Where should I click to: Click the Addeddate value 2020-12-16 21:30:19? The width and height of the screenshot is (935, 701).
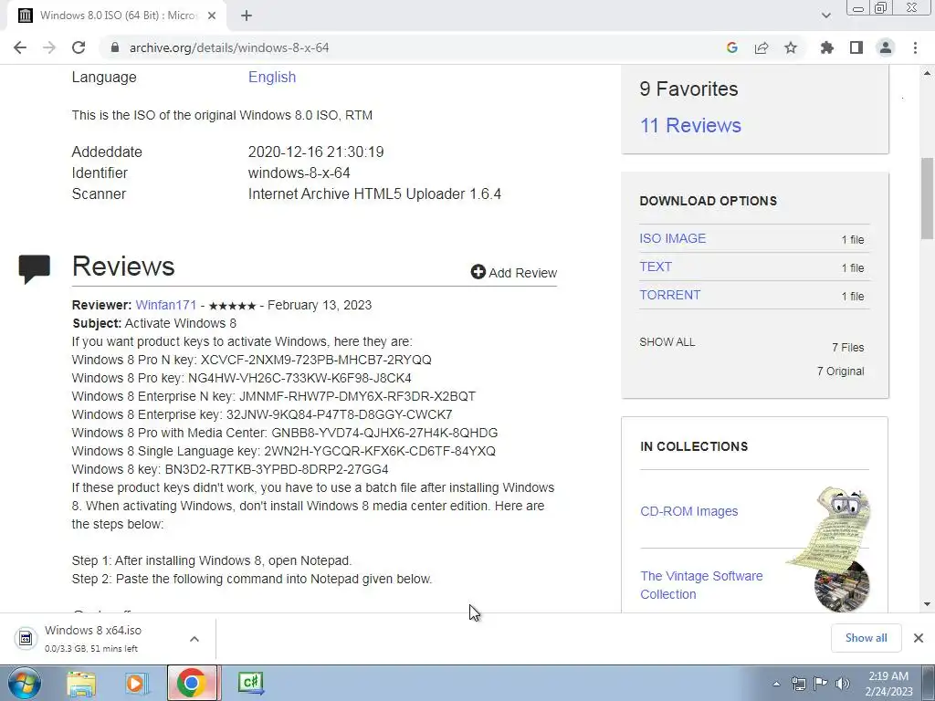pos(316,152)
